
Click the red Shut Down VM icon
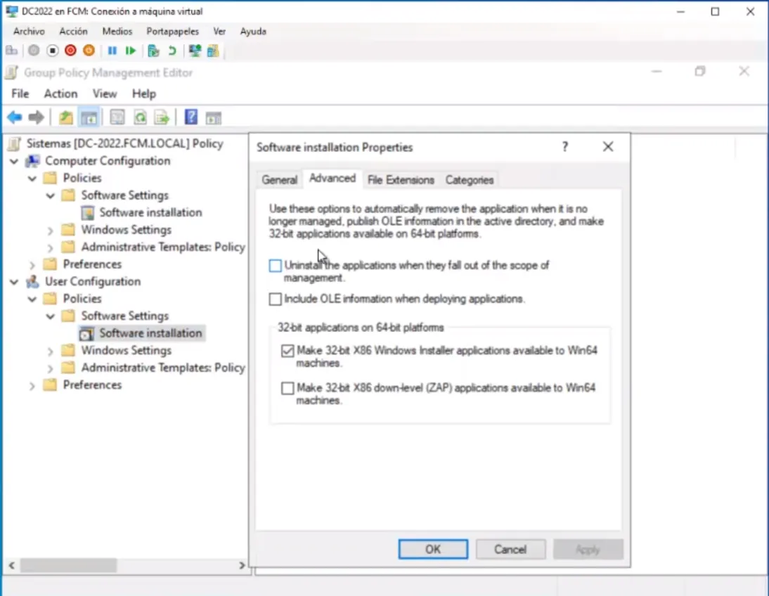click(70, 51)
